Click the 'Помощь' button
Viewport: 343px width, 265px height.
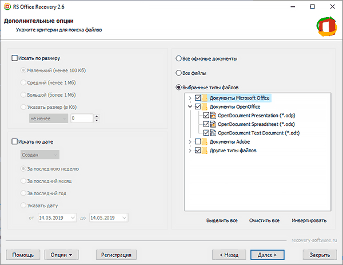tap(23, 255)
